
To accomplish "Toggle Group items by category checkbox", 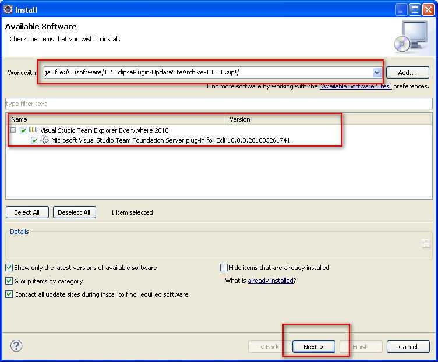I will tap(9, 281).
